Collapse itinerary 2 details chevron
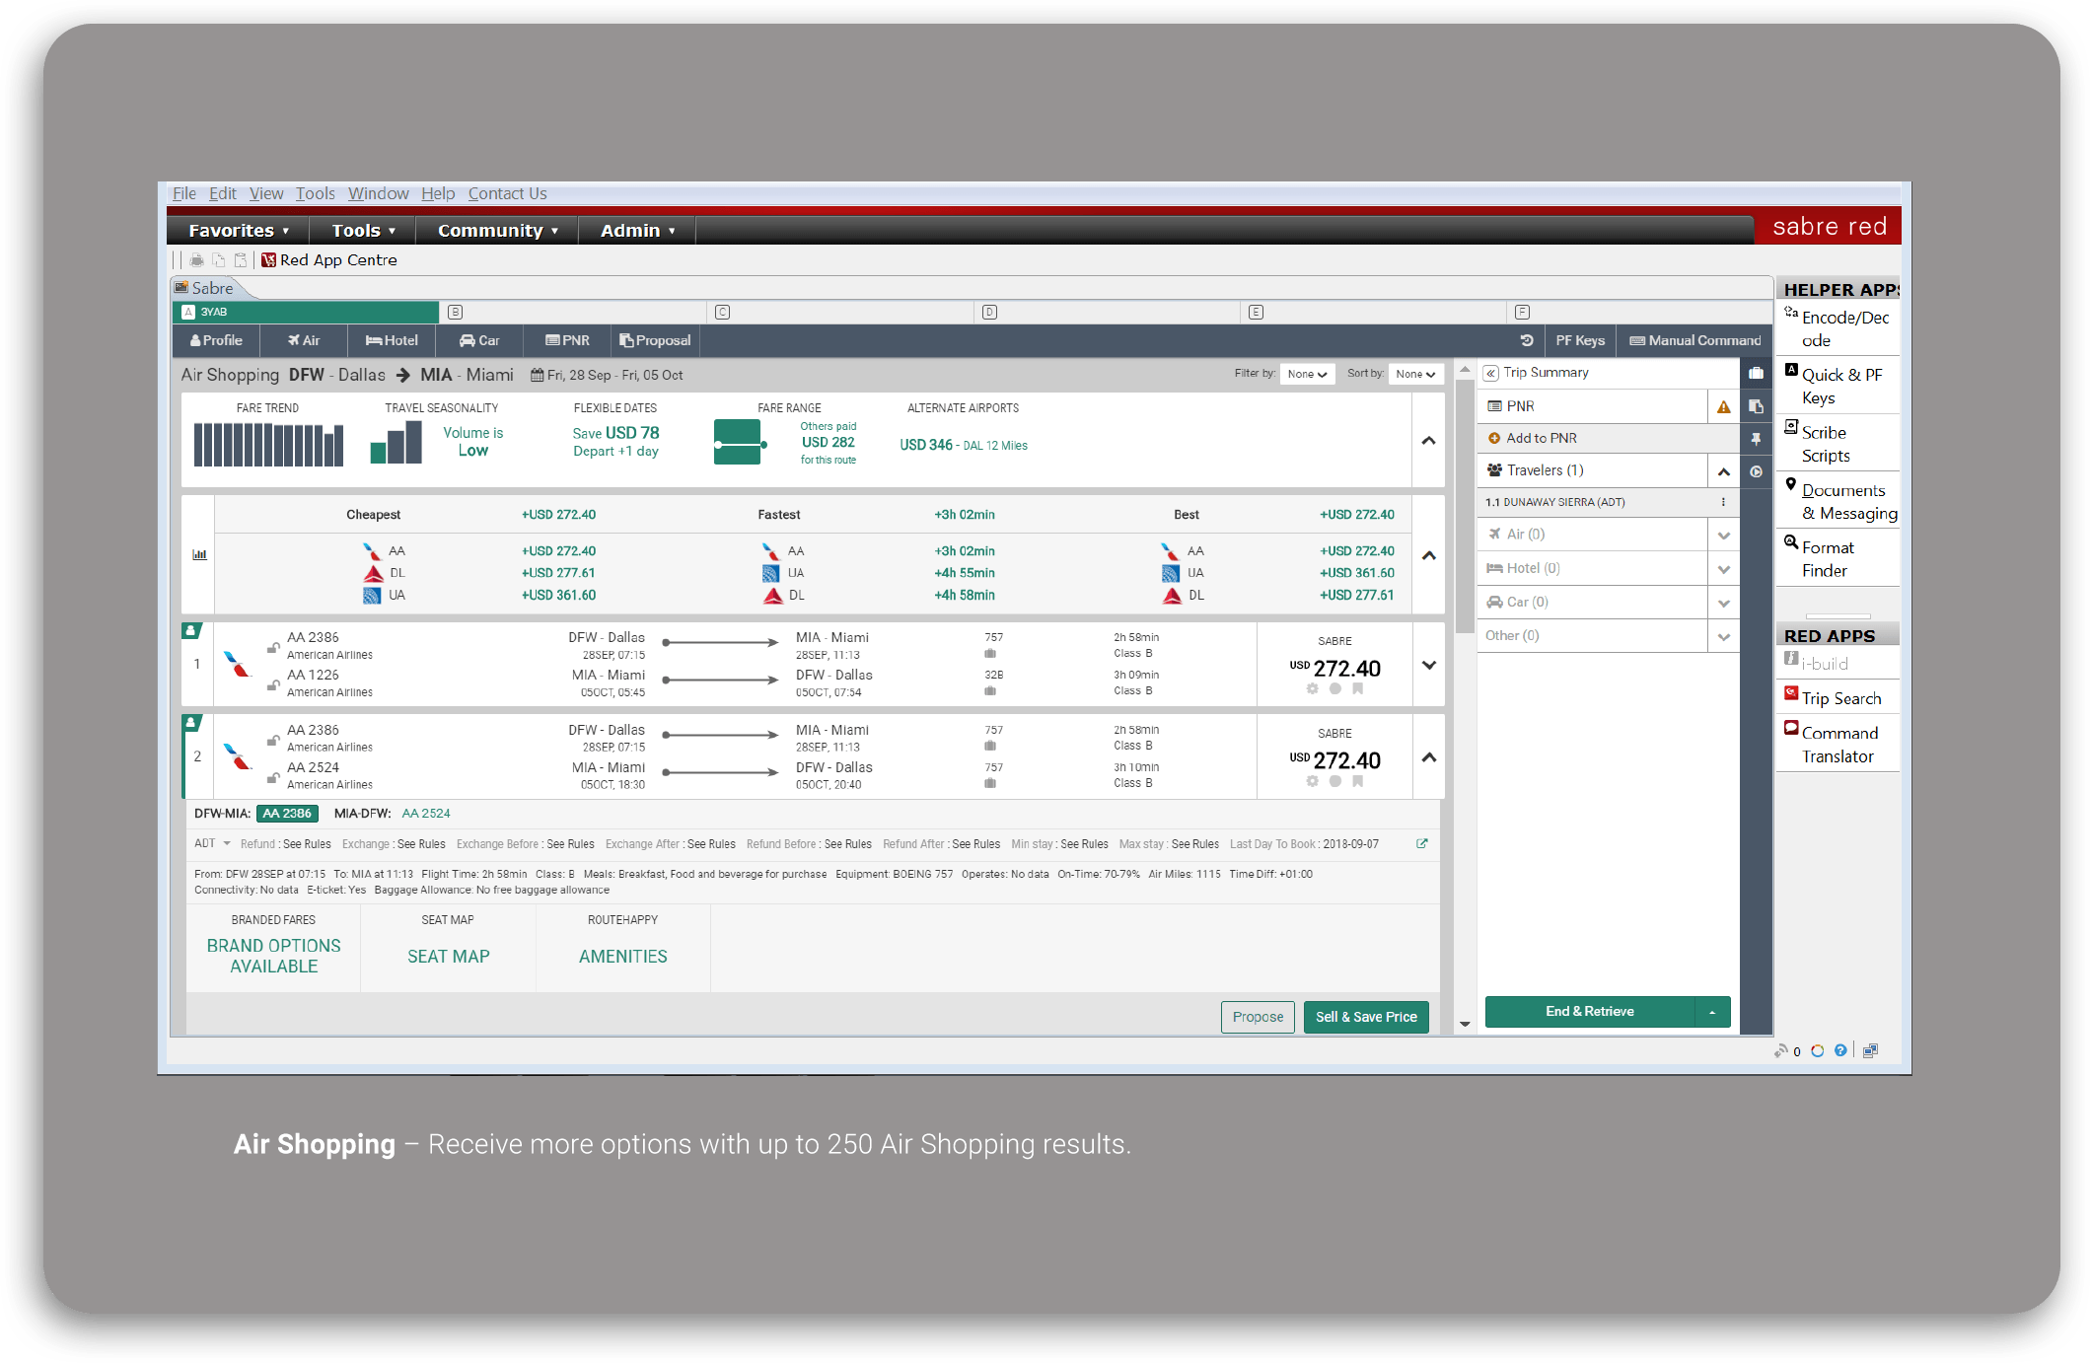This screenshot has height=1363, width=2090. tap(1428, 757)
